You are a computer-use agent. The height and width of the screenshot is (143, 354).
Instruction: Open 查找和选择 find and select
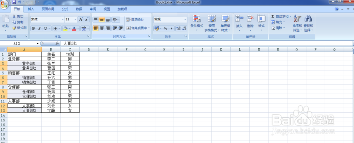[308, 23]
